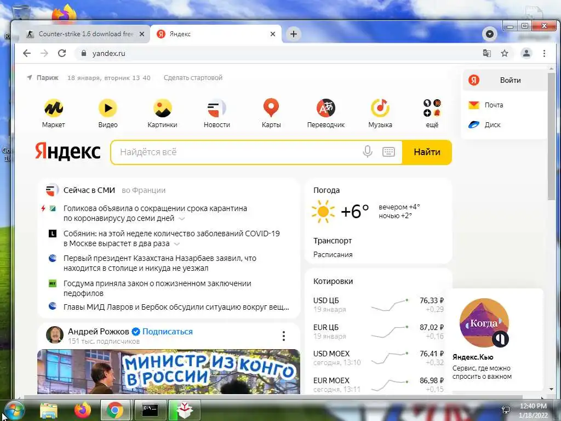
Task: Open Лавров и Бербок news headline
Action: click(x=176, y=307)
